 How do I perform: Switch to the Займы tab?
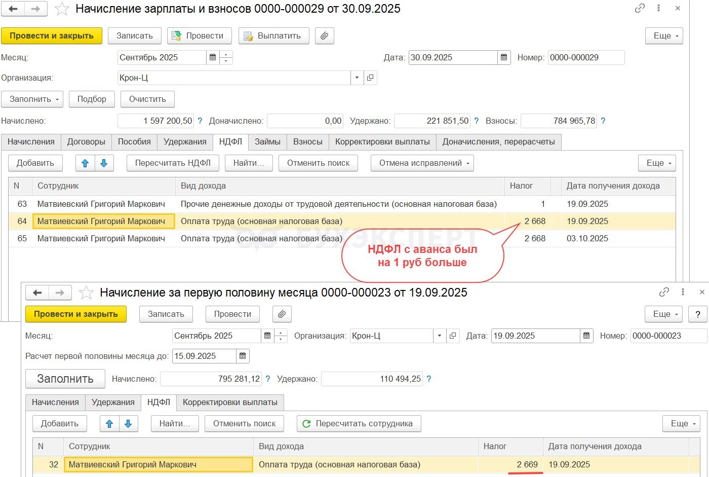267,142
